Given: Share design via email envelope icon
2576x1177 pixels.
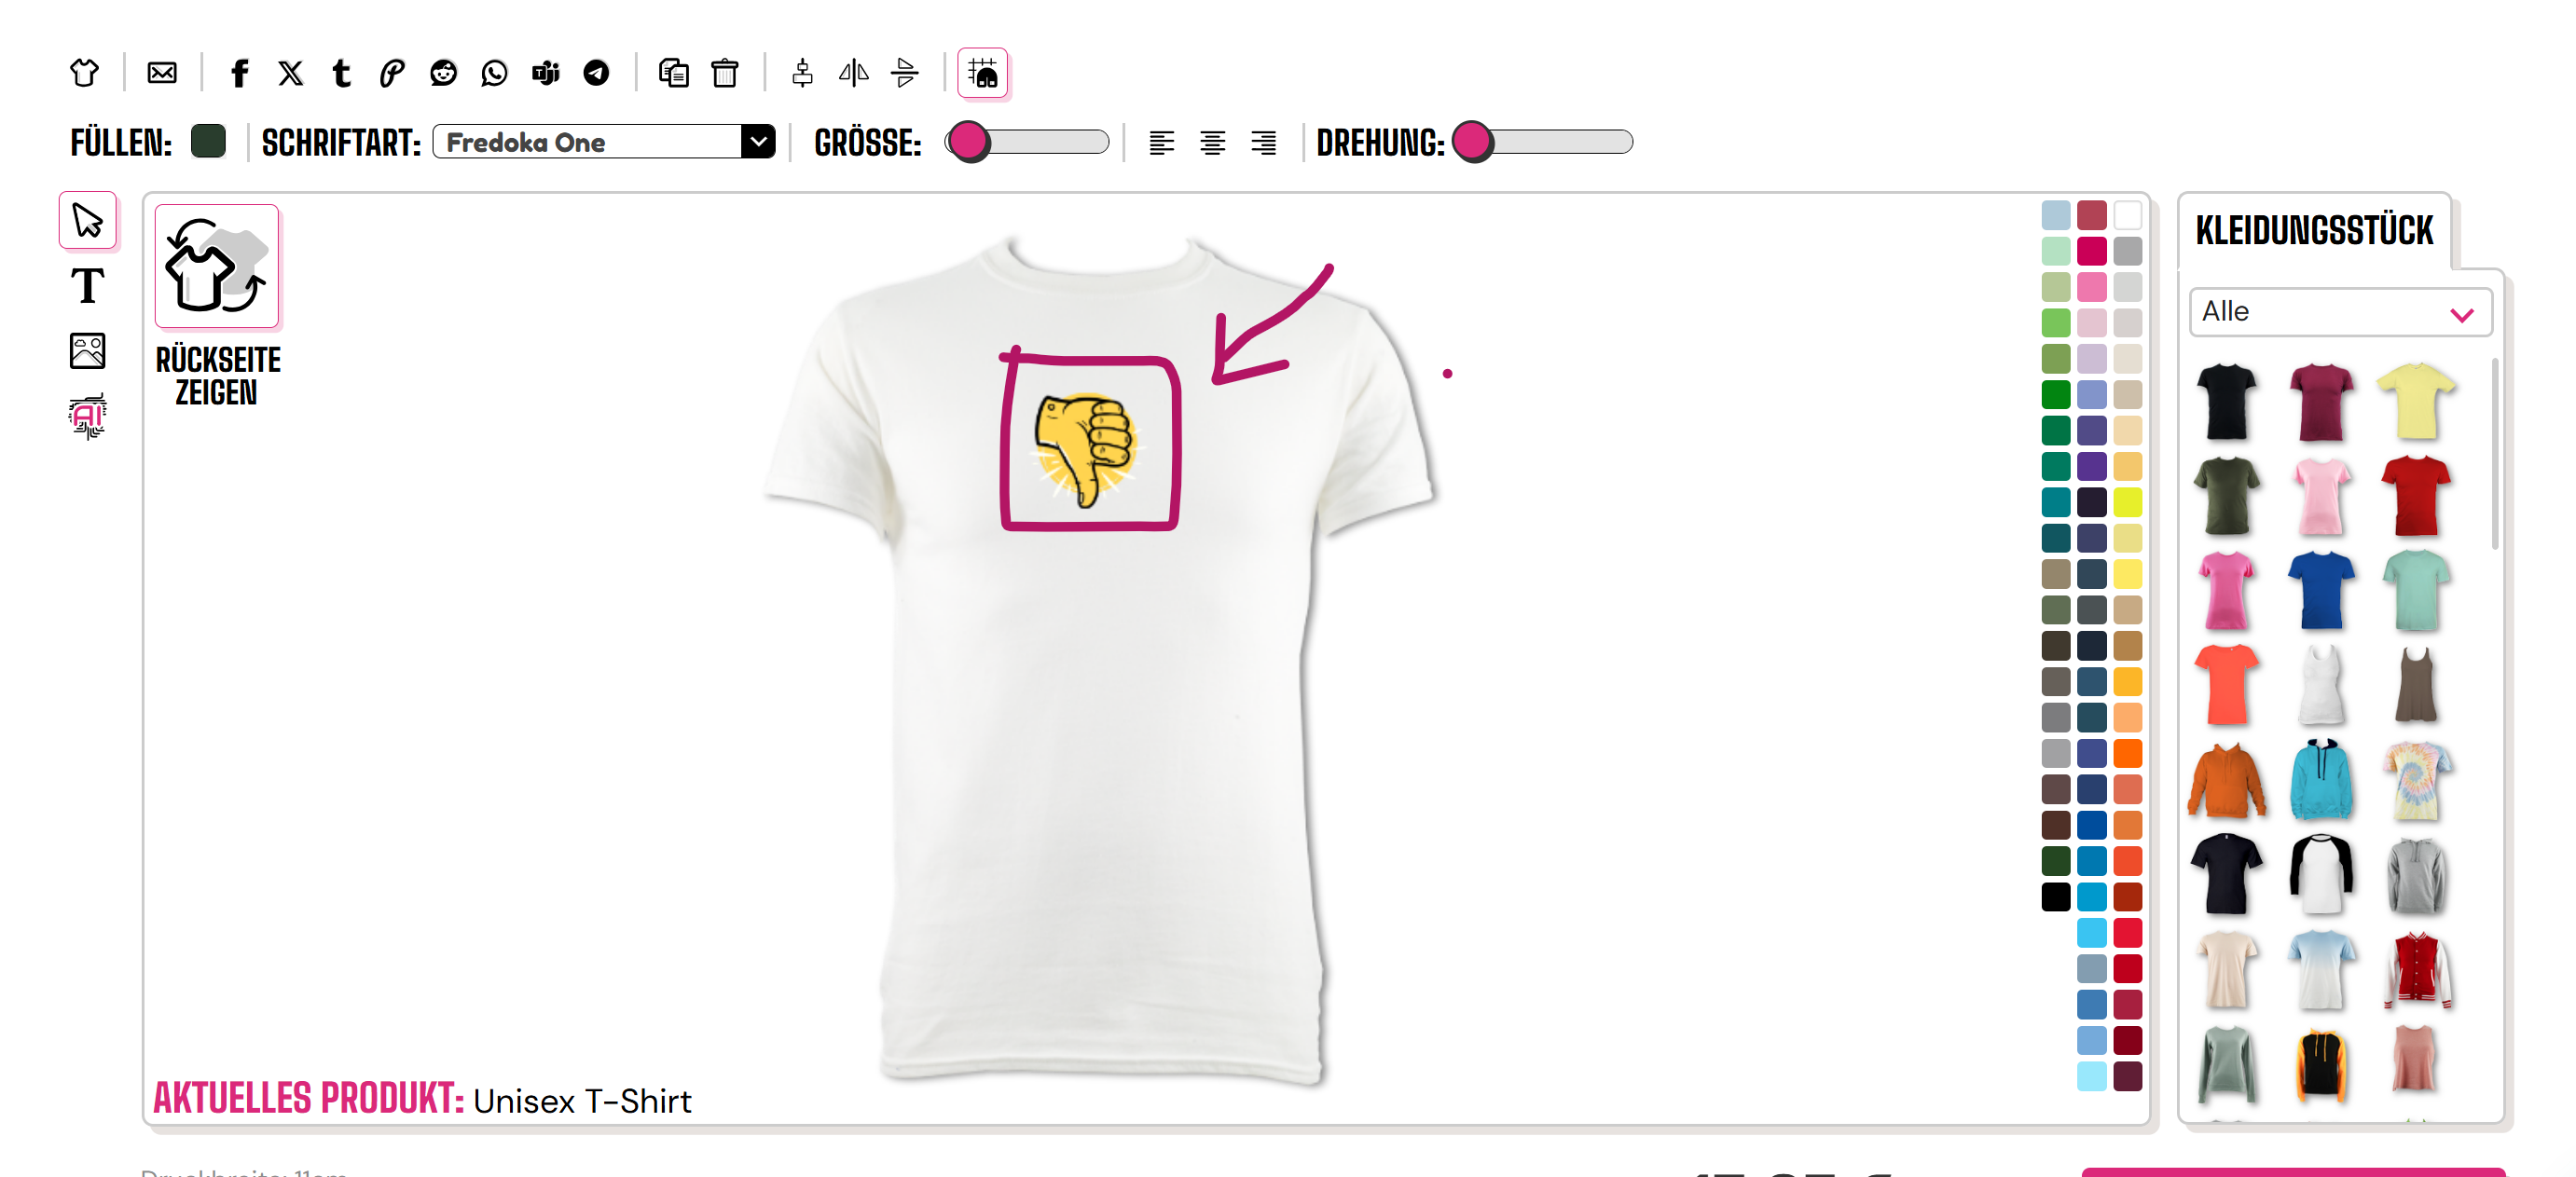Looking at the screenshot, I should pyautogui.click(x=162, y=73).
